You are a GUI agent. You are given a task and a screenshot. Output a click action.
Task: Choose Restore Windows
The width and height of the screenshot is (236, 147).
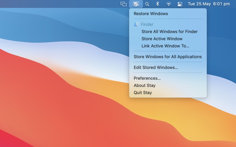tap(151, 14)
